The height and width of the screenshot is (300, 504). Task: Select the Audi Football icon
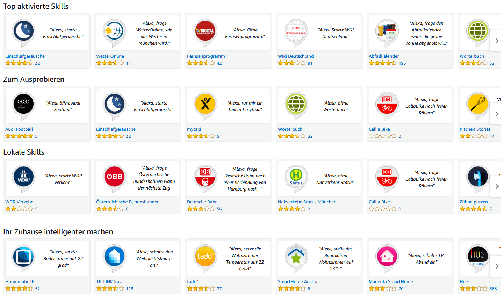coord(23,104)
